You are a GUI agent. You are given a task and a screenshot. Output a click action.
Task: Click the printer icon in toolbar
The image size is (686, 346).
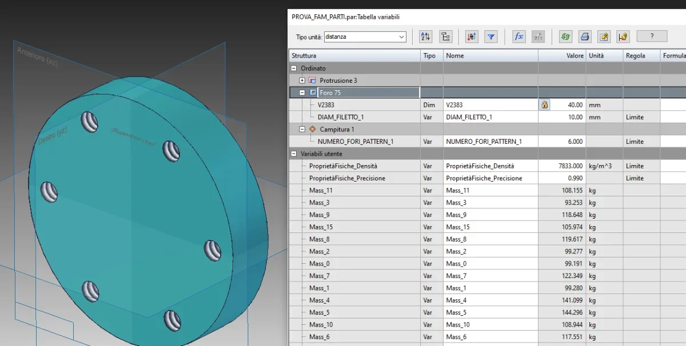584,37
